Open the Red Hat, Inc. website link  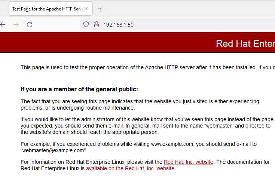[189, 162]
